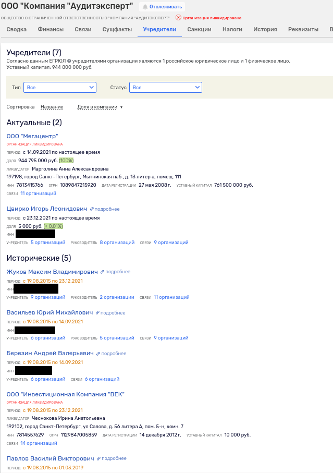Image resolution: width=333 pixels, height=473 pixels.
Task: Open ООО "Инвестиционная Компания "ВЕК" link
Action: pyautogui.click(x=66, y=394)
